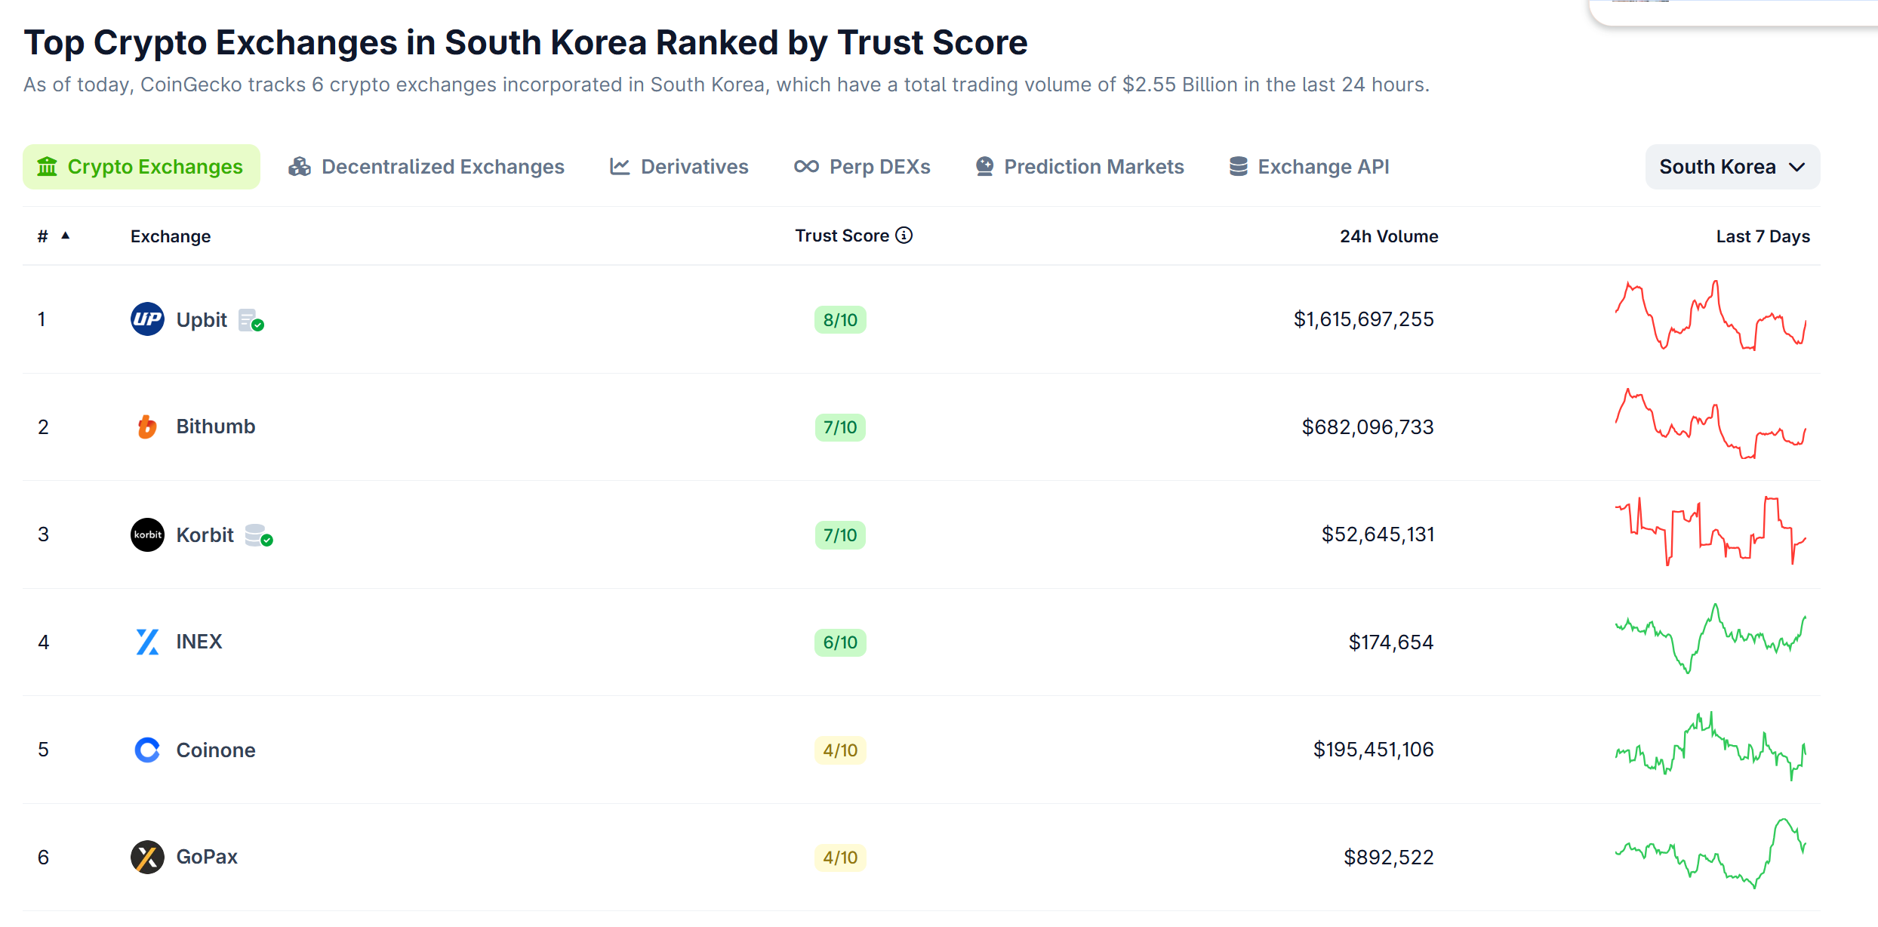Open the South Korea country dropdown
The image size is (1878, 927).
[1732, 166]
